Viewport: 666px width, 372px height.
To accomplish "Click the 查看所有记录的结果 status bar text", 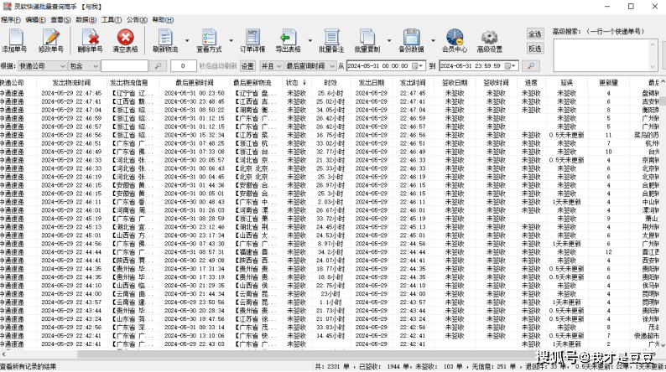I will (28, 366).
